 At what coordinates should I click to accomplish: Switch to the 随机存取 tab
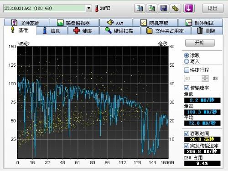155,23
